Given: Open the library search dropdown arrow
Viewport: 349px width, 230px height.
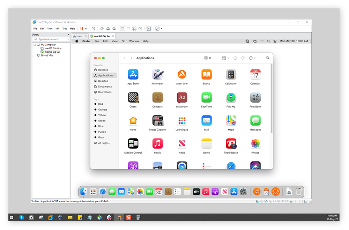Looking at the screenshot, I should point(68,39).
